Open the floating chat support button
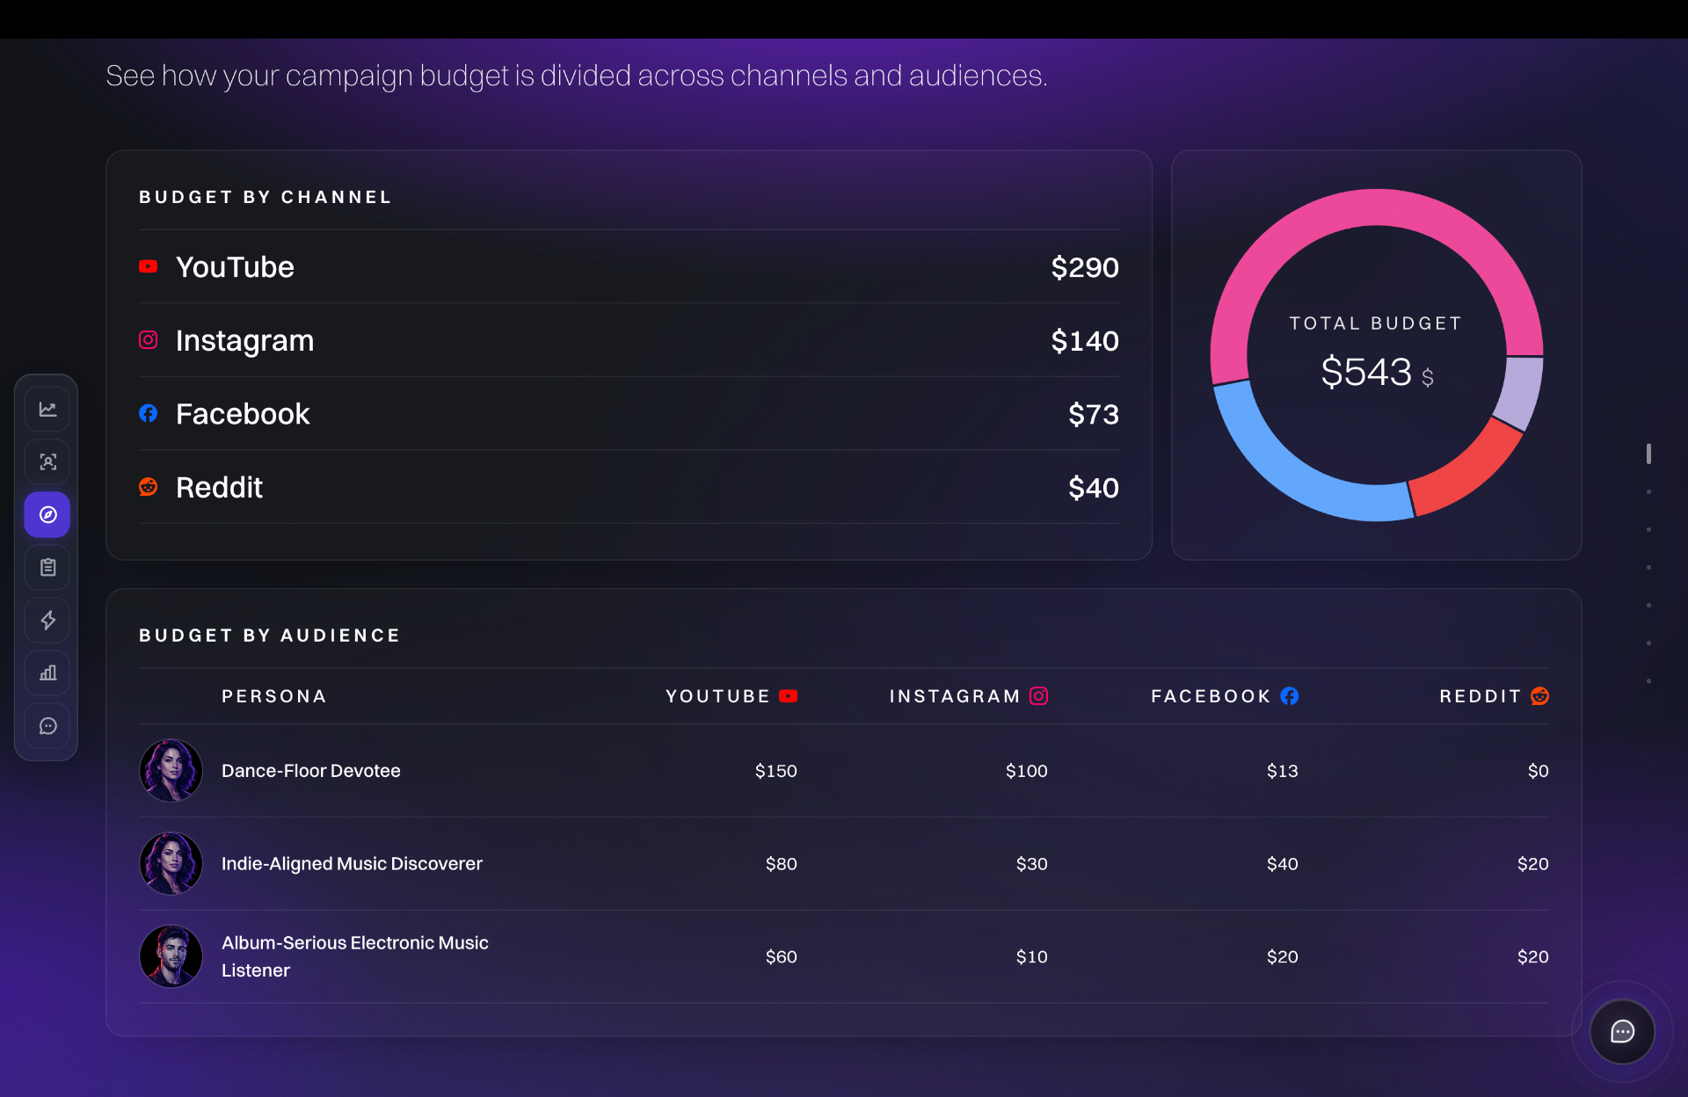The image size is (1688, 1097). [1622, 1032]
